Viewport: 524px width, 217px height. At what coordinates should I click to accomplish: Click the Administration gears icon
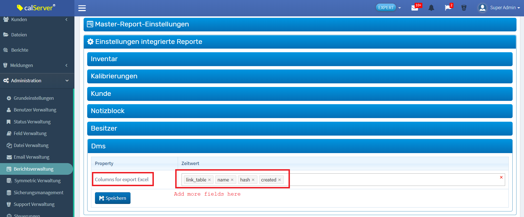click(x=6, y=81)
